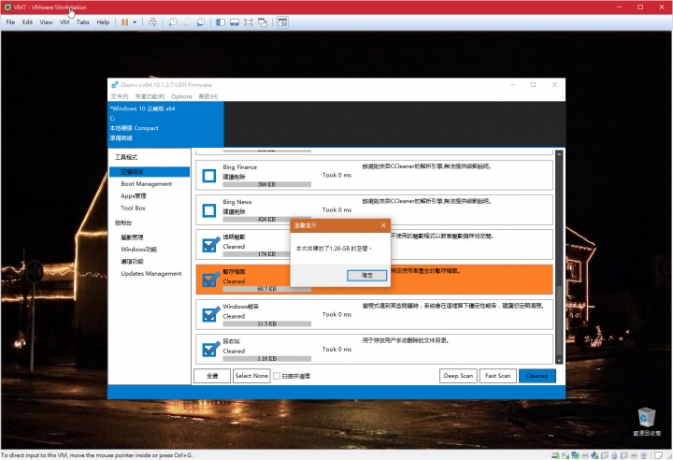Click the Deep Scan button
Screen dimensions: 673x460
[x=458, y=376]
